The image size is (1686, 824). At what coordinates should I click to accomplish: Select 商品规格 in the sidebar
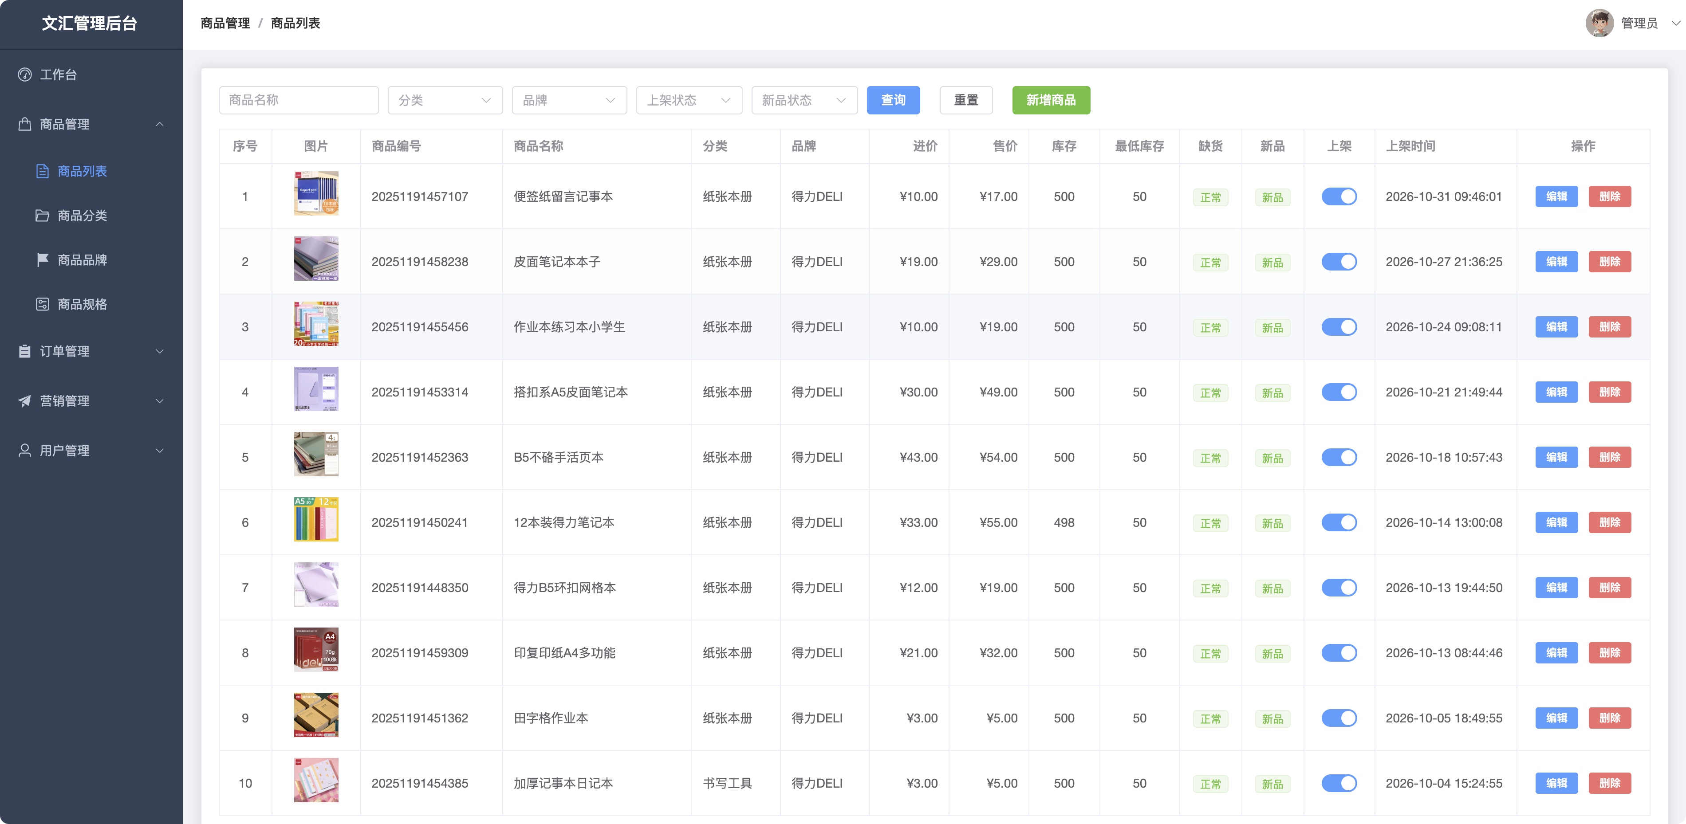click(91, 305)
